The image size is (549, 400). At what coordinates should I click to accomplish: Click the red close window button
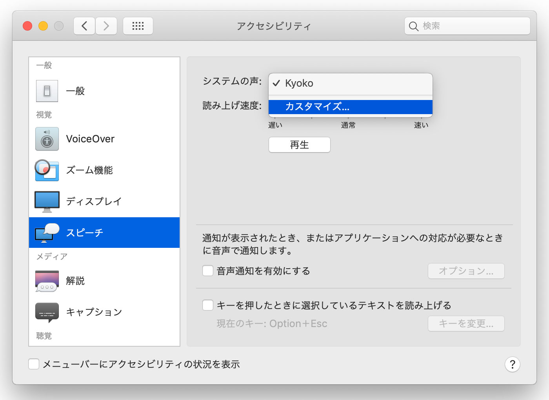(x=27, y=26)
